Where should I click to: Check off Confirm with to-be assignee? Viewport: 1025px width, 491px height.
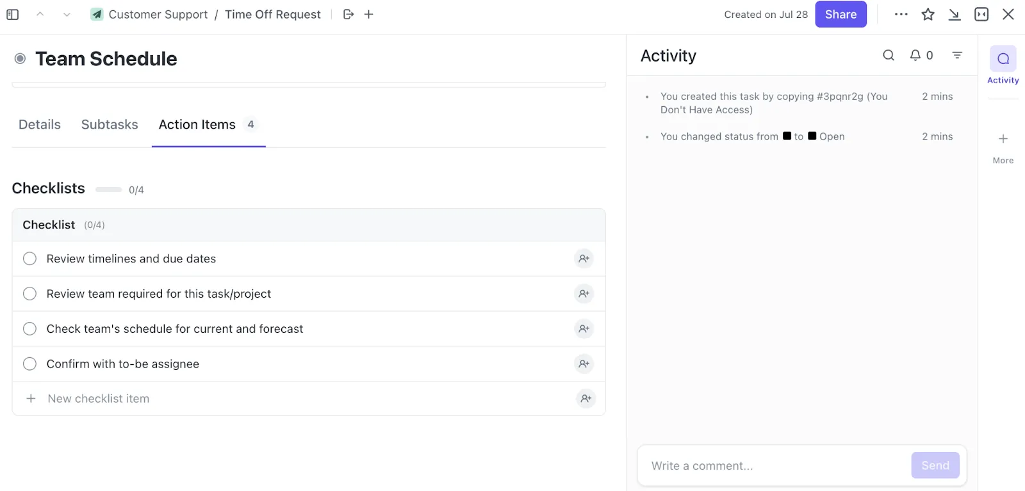tap(29, 364)
